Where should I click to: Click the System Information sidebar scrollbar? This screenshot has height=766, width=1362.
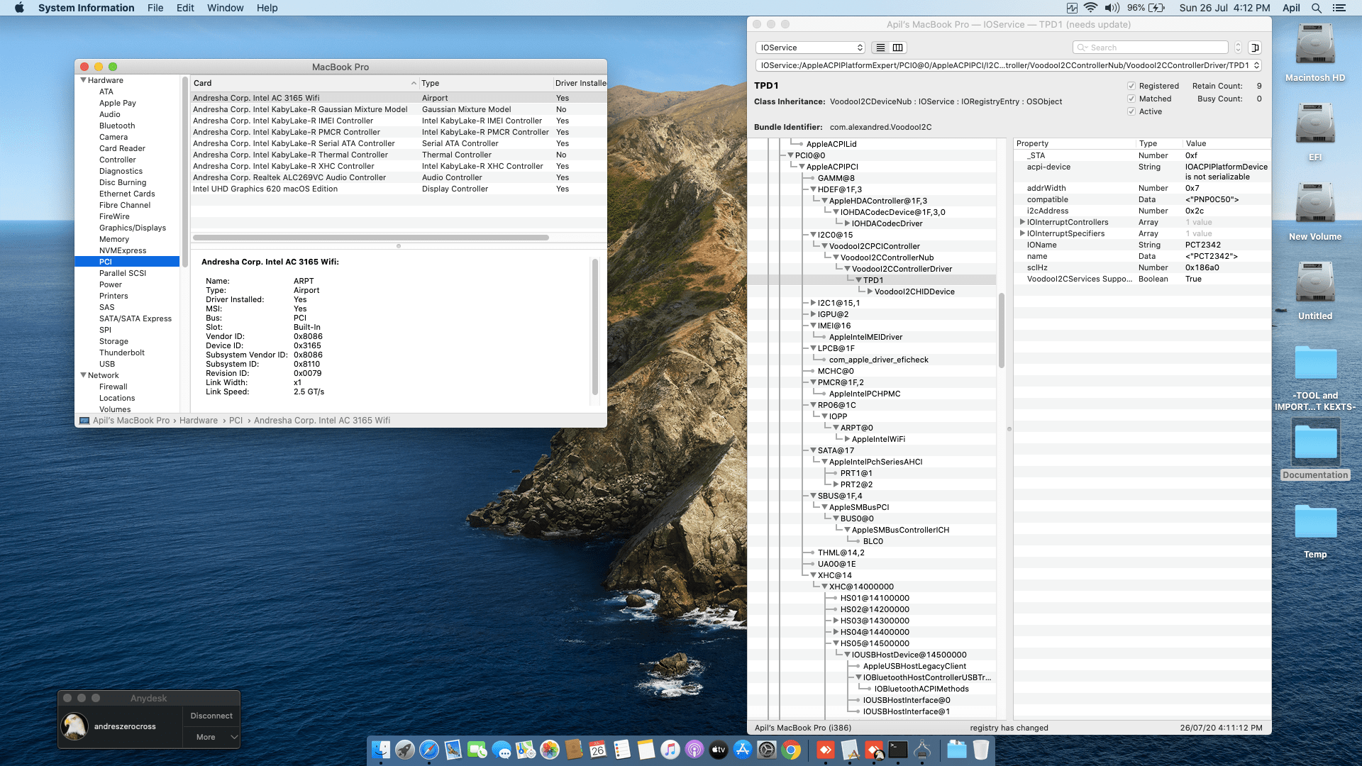(x=185, y=172)
